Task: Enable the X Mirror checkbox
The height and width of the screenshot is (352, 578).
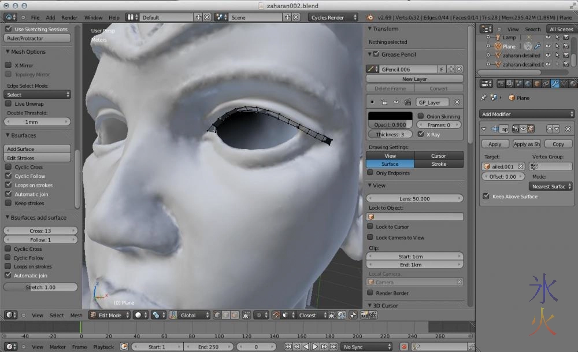Action: point(9,65)
